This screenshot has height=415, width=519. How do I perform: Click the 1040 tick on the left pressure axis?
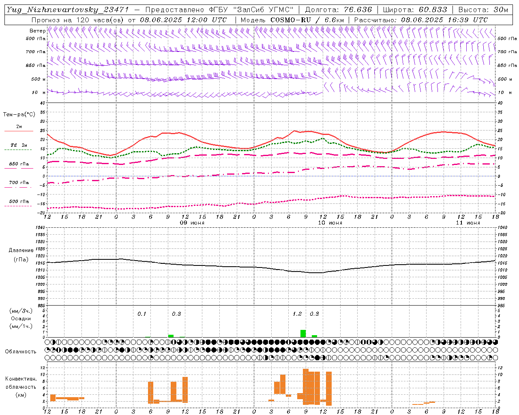pyautogui.click(x=40, y=227)
